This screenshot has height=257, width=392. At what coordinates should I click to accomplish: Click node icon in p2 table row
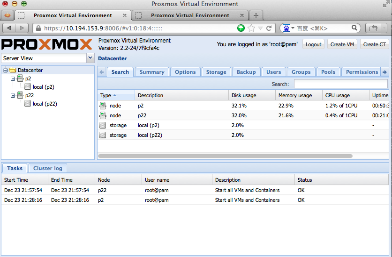pyautogui.click(x=103, y=106)
